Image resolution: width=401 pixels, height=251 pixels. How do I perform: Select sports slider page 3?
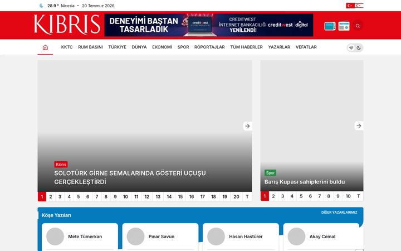pos(282,196)
